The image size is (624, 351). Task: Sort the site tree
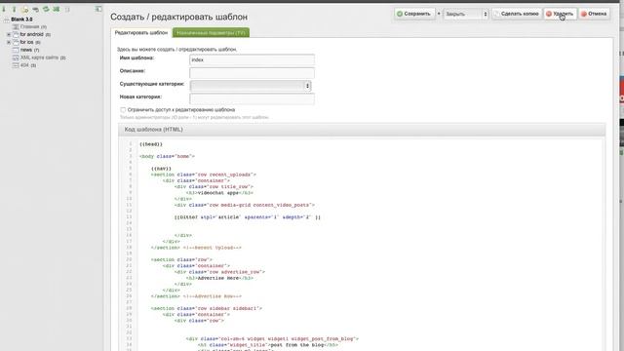57,9
